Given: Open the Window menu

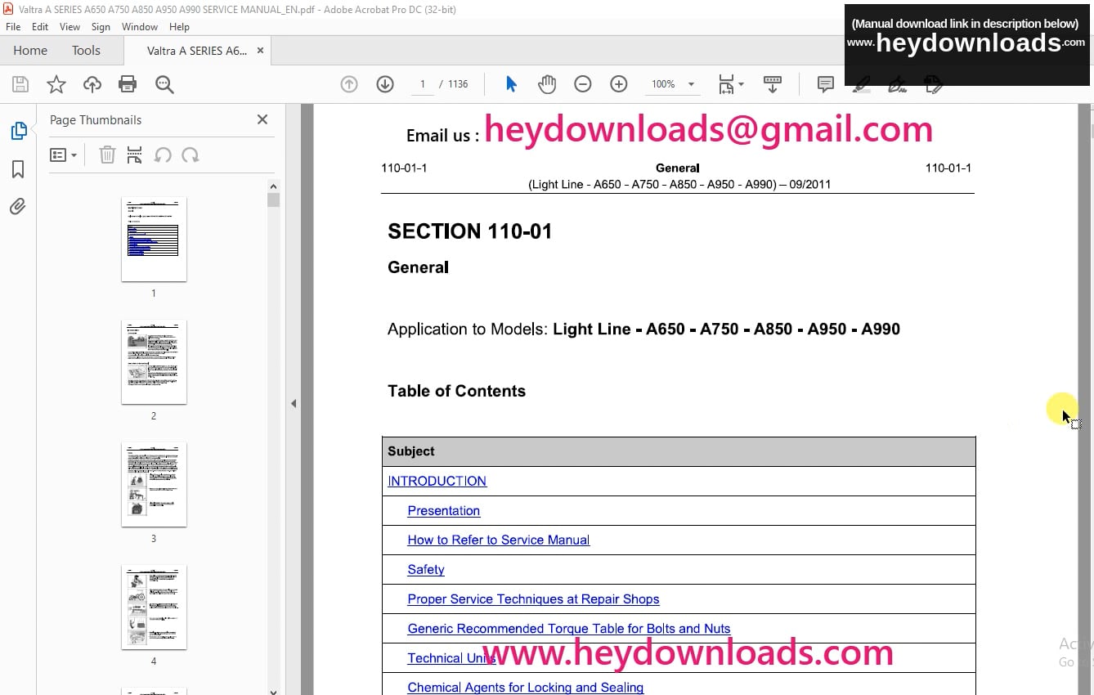Looking at the screenshot, I should (x=140, y=27).
